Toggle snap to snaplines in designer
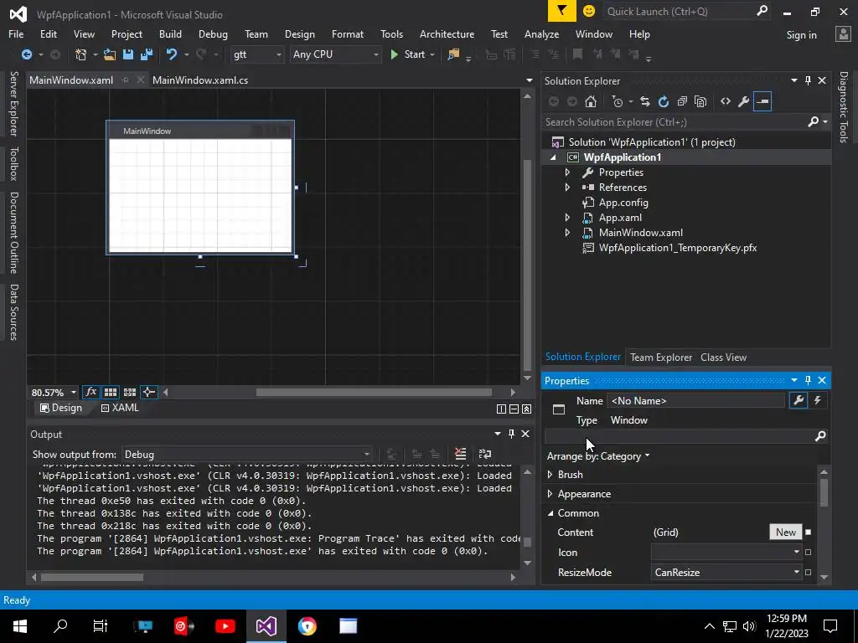 tap(149, 392)
